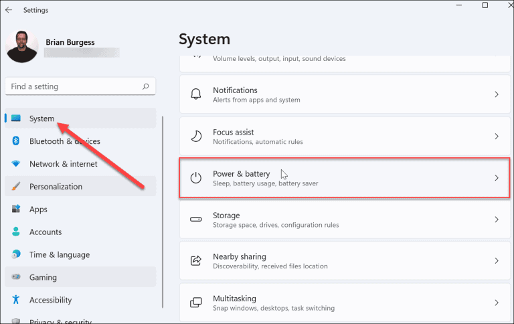
Task: Click the Personalization paintbrush icon
Action: point(16,187)
